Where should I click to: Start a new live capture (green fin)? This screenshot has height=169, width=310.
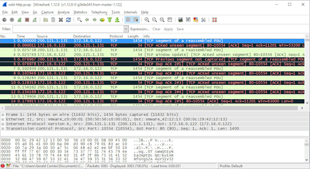19,20
